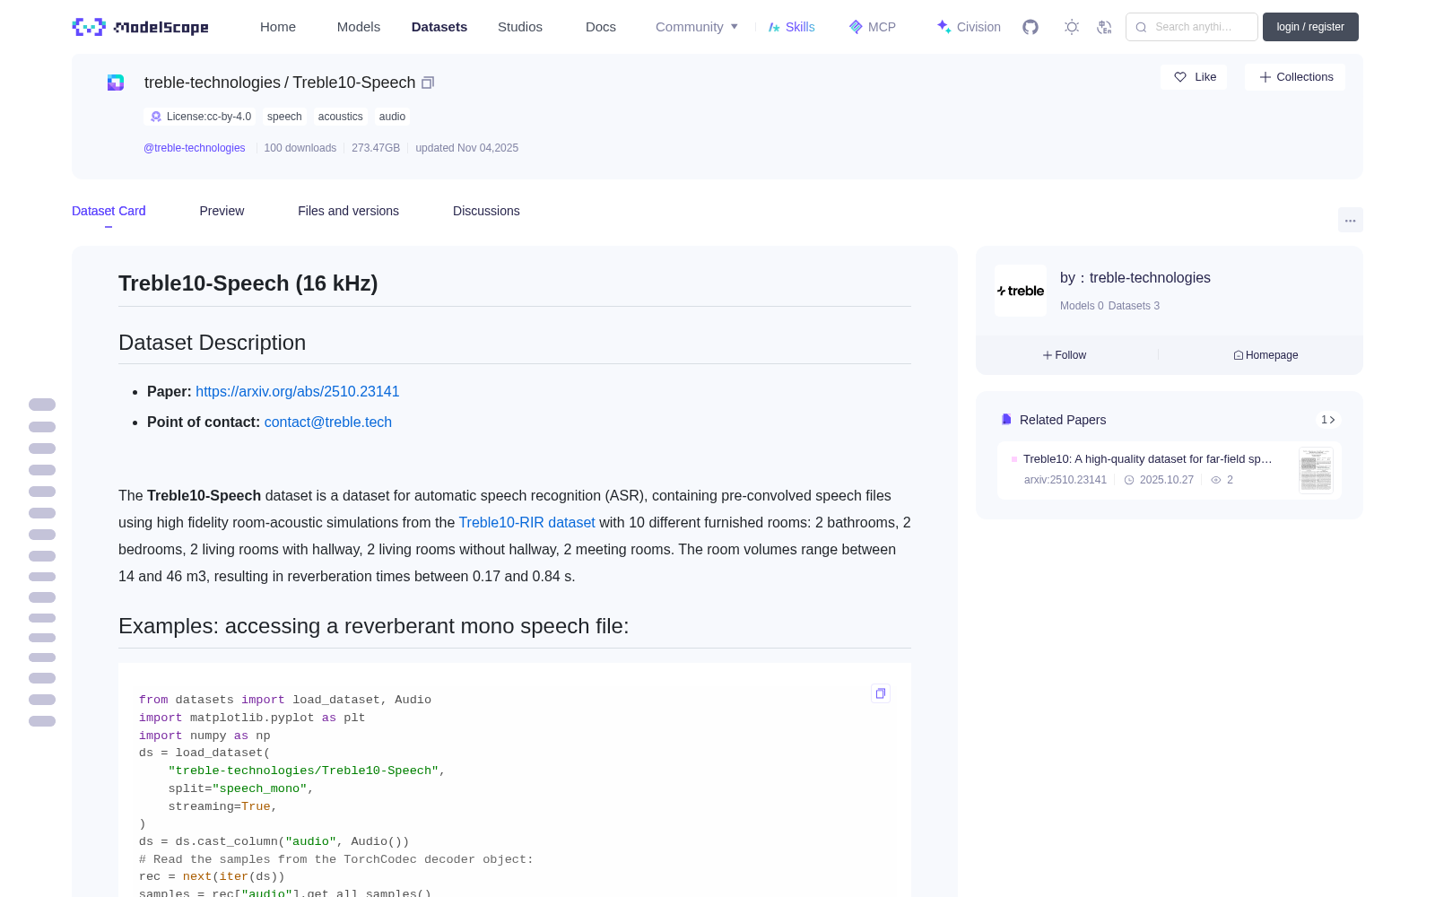
Task: Toggle light/dark theme sun icon
Action: click(x=1072, y=27)
